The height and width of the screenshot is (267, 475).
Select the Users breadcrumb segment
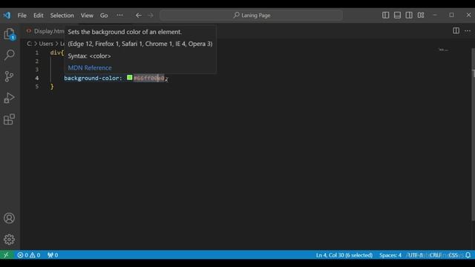click(46, 44)
